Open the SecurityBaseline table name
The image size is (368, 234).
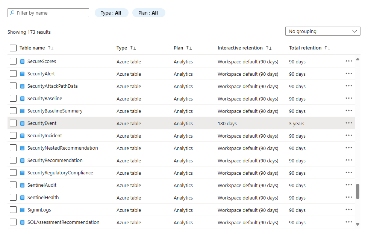click(45, 99)
